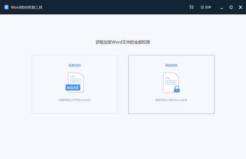Click the word document icon
The image size is (246, 159).
point(75,82)
